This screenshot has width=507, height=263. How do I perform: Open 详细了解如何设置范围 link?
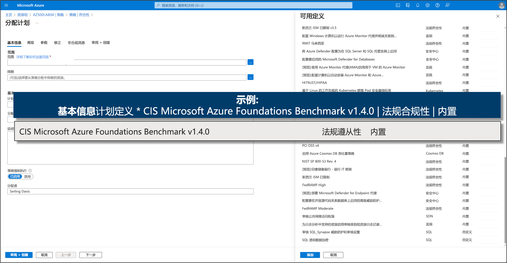pos(32,57)
